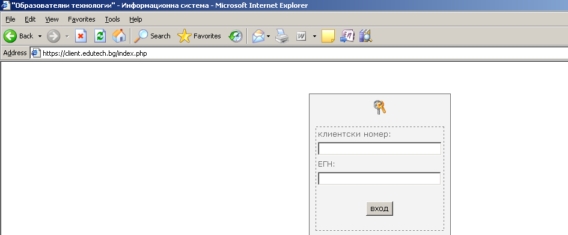Focus the клиентски номер input field
Image resolution: width=568 pixels, height=235 pixels.
pyautogui.click(x=379, y=149)
